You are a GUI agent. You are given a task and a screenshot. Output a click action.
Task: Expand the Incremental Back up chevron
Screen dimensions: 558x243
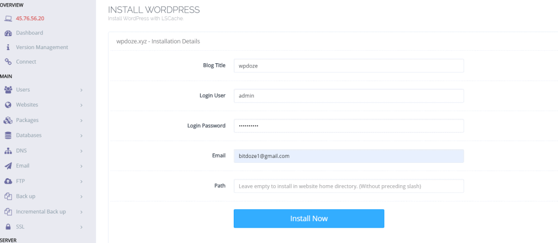(81, 212)
